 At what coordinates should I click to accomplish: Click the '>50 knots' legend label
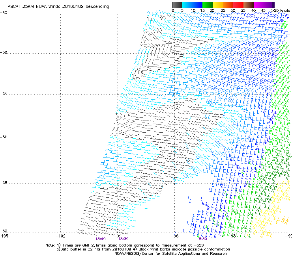point(281,11)
